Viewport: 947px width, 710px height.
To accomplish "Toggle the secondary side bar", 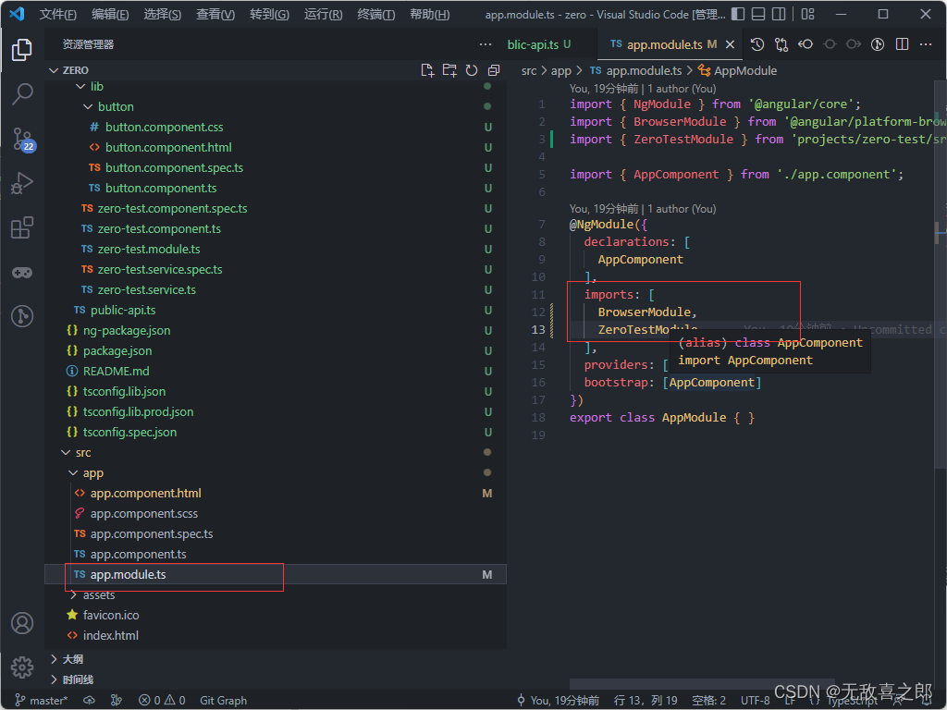I will pyautogui.click(x=779, y=14).
